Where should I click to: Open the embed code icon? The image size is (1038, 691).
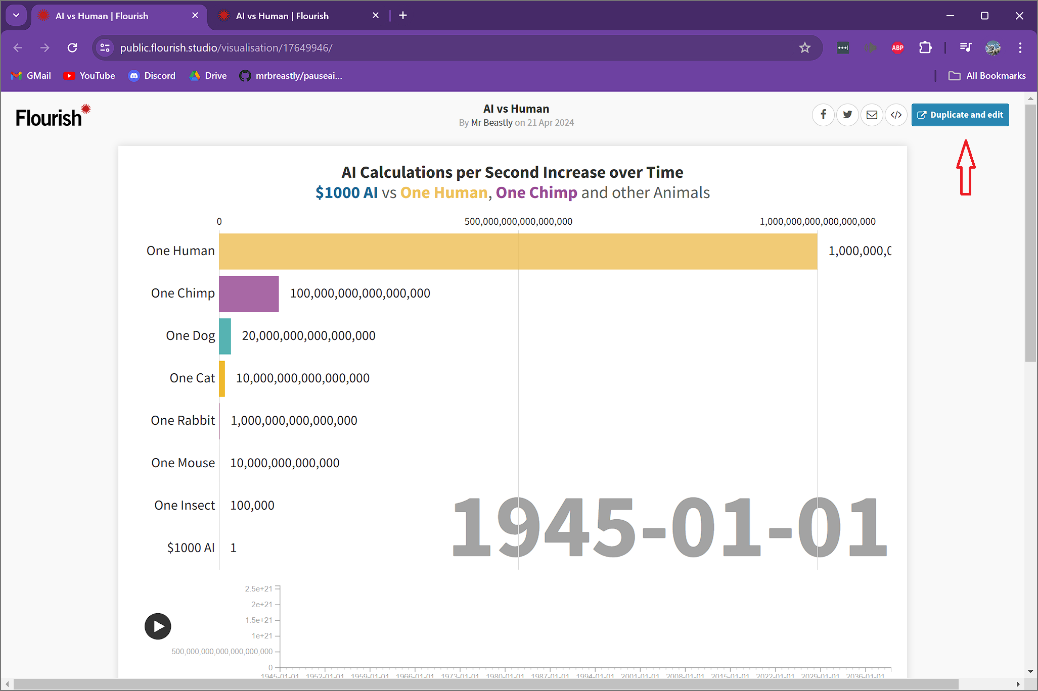tap(896, 115)
